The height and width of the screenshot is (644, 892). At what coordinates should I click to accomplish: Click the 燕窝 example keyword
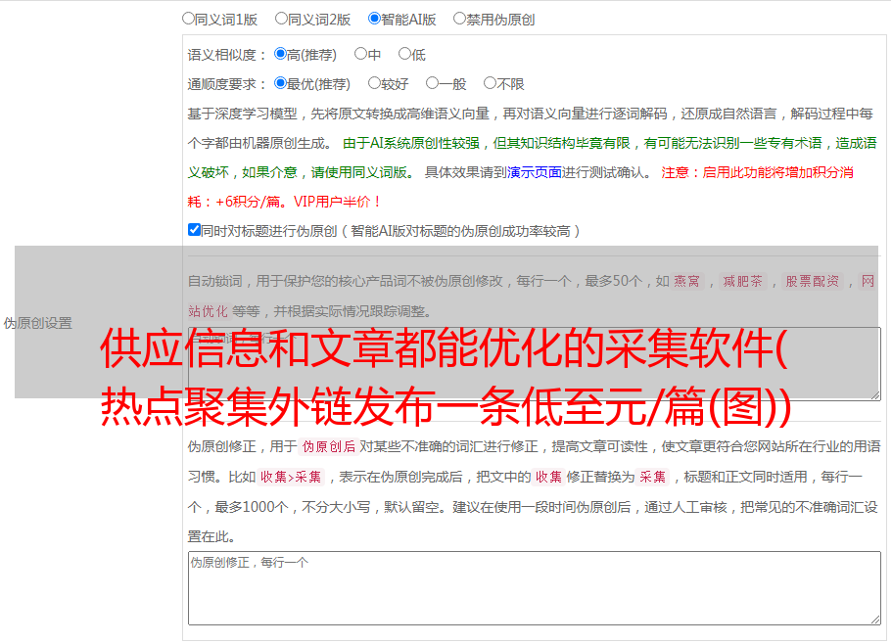[x=686, y=281]
